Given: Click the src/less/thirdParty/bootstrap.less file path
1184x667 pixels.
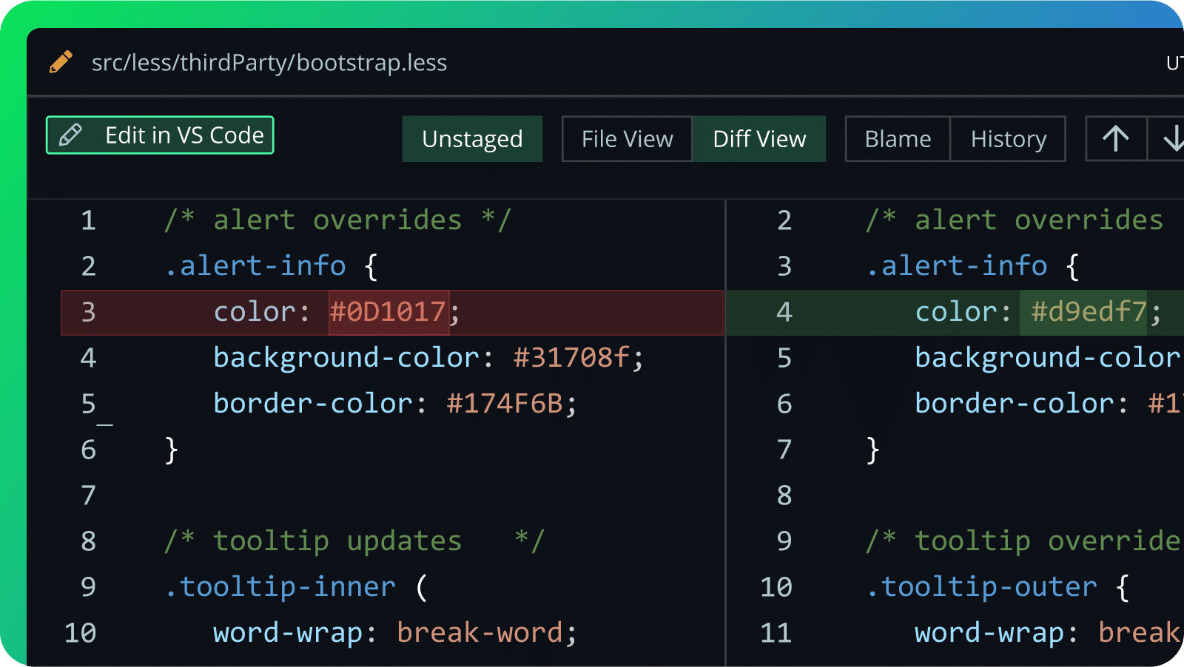Looking at the screenshot, I should 269,62.
